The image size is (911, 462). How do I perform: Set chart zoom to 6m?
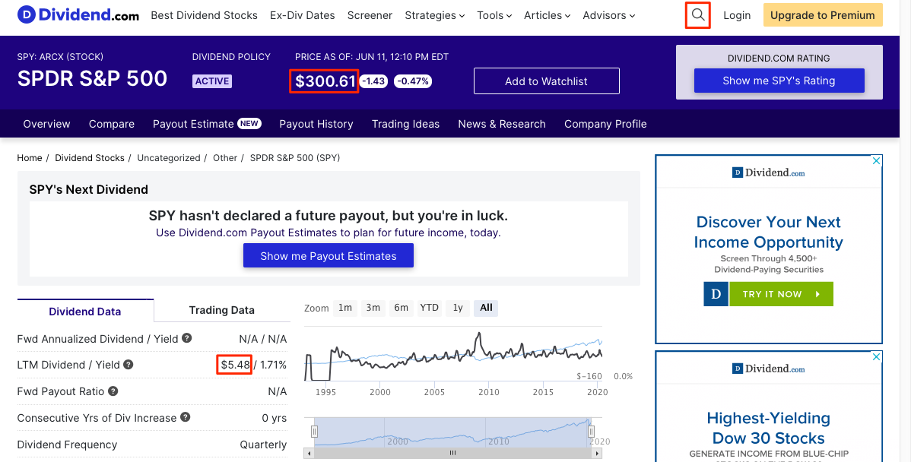coord(401,308)
